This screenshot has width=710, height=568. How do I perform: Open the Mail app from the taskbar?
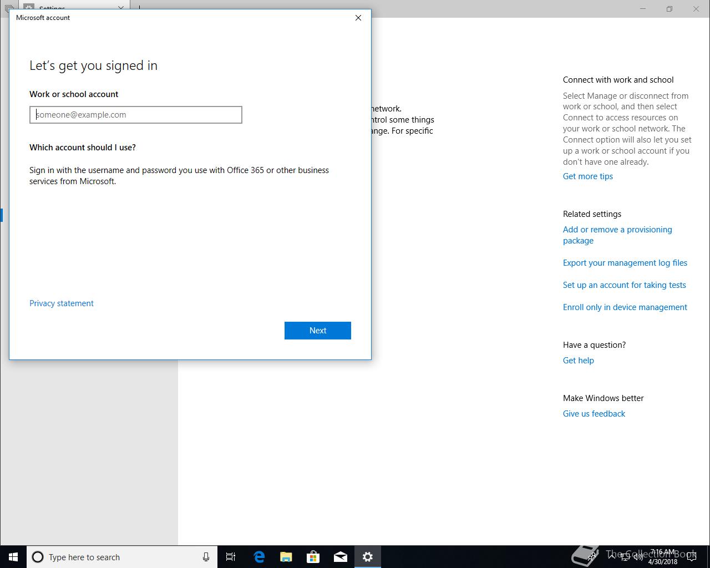click(341, 557)
